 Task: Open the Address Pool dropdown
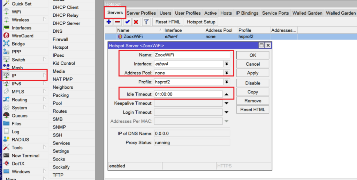pos(227,73)
